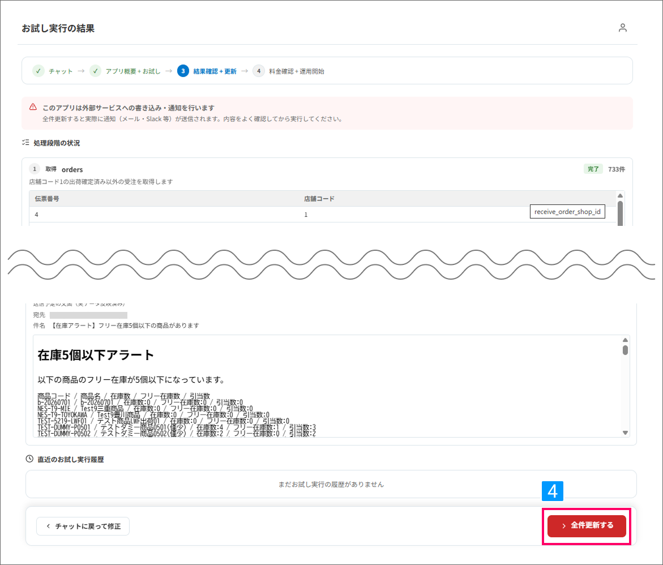Select the 結果確認＋更新 step
The height and width of the screenshot is (565, 663).
(215, 71)
